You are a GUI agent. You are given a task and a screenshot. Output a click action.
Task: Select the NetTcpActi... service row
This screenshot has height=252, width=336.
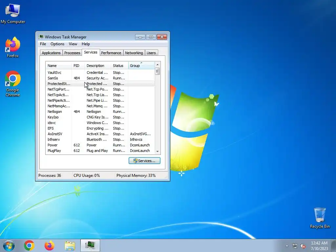tap(100, 95)
